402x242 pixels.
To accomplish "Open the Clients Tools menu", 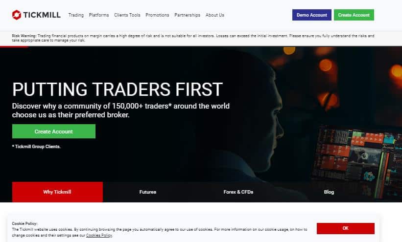I will point(127,15).
